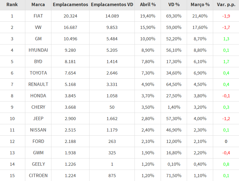Click the Abril % column header
The height and width of the screenshot is (181, 239).
(148, 5)
